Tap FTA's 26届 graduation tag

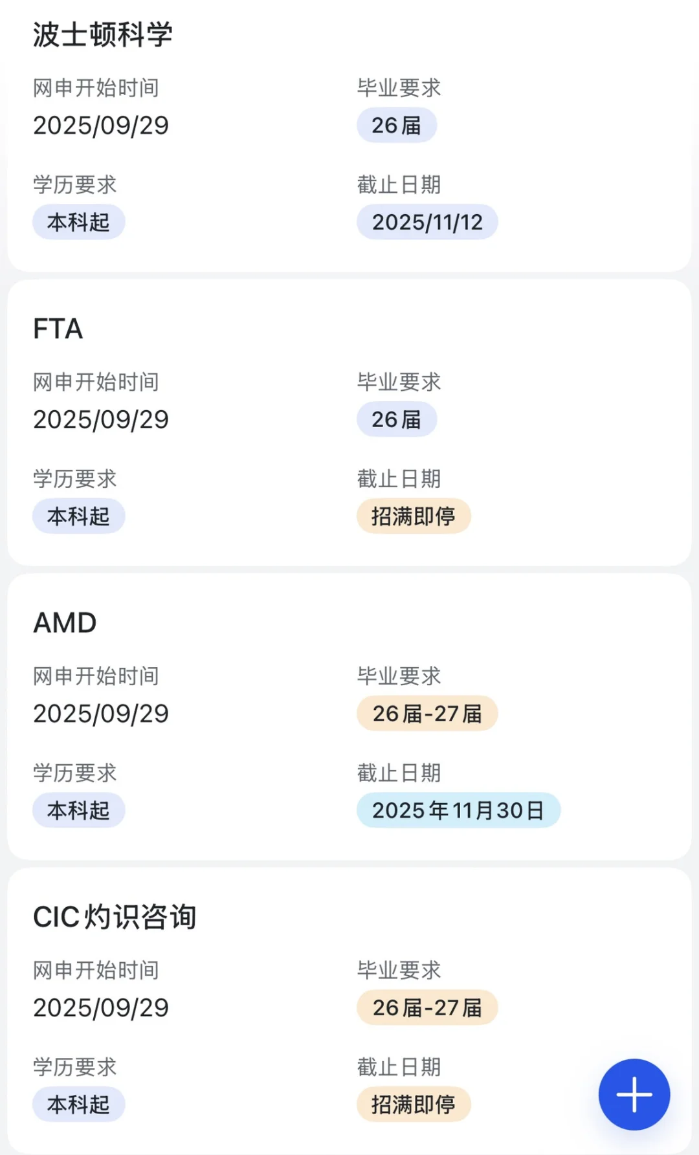click(x=396, y=419)
